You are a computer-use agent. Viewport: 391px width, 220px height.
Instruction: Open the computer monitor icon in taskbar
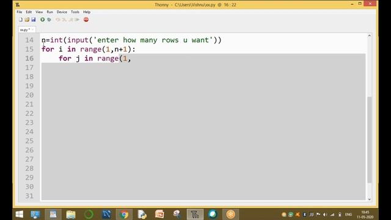coord(35,215)
